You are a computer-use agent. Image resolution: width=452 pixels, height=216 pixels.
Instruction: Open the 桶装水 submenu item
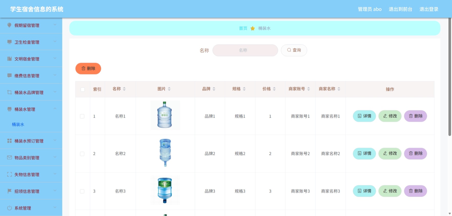coord(18,124)
